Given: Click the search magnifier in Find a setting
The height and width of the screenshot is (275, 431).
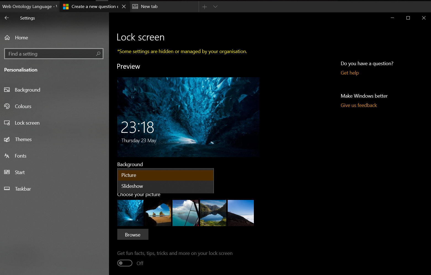Looking at the screenshot, I should tap(98, 54).
